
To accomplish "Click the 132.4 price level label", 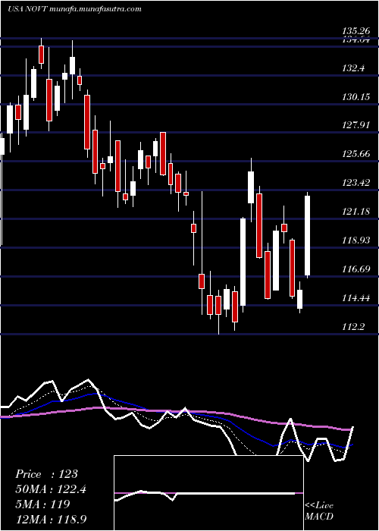I will click(353, 68).
